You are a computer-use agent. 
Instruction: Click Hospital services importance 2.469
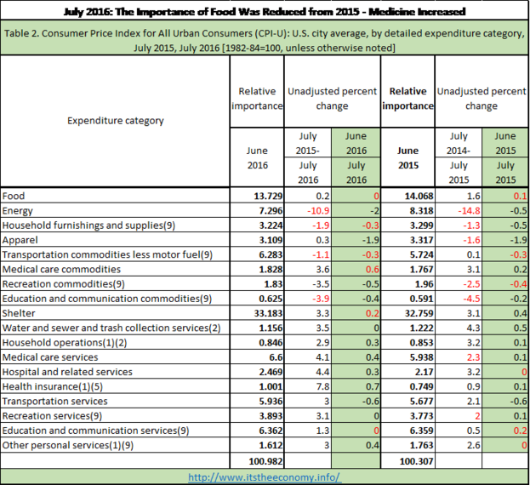(x=271, y=372)
